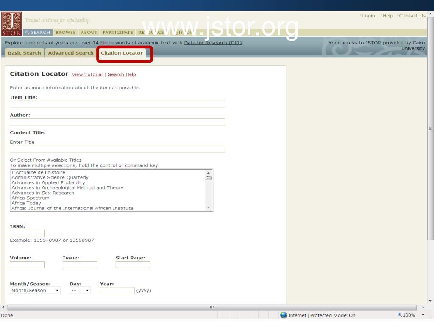Select Africa: Journal of the International African Institute
Screen dimensions: 434x325
click(x=72, y=208)
